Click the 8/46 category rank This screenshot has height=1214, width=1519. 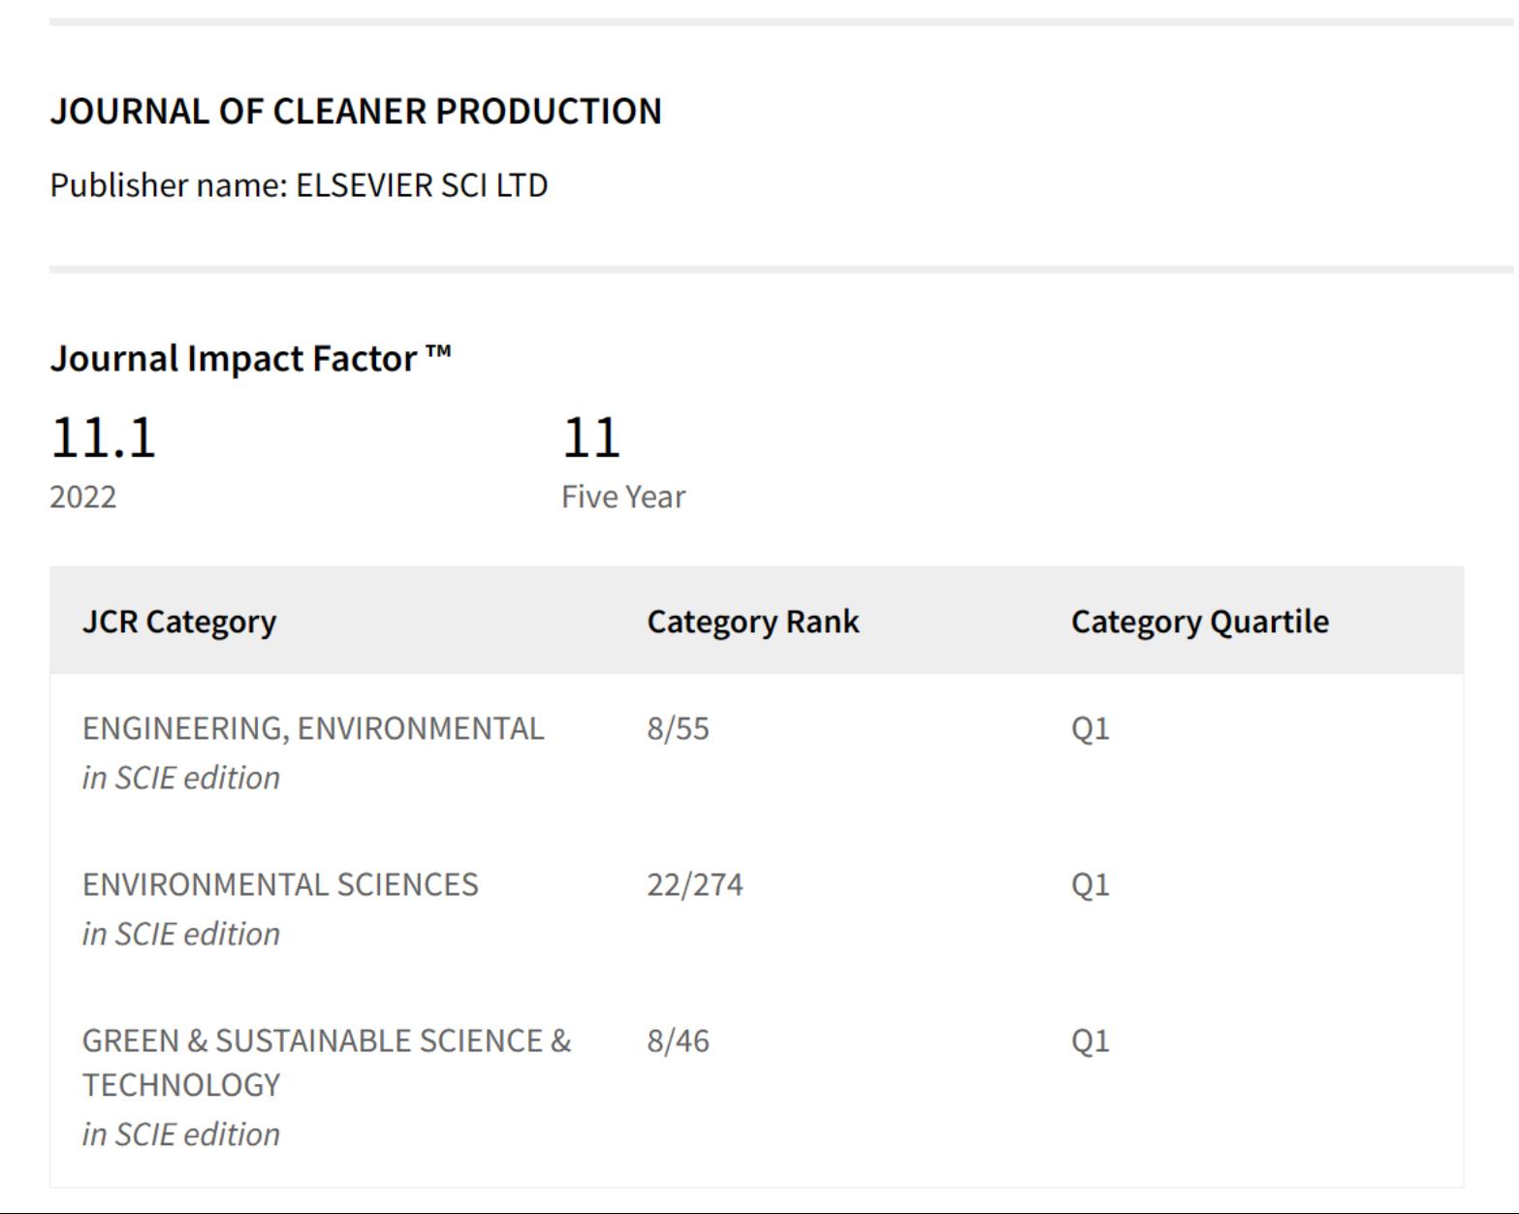point(679,1040)
